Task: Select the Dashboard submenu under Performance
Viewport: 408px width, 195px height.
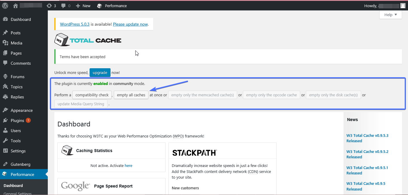Action: coord(13,185)
